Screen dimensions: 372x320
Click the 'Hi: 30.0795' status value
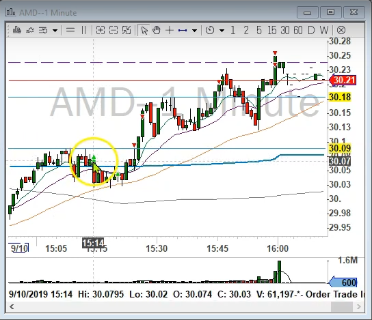click(101, 294)
